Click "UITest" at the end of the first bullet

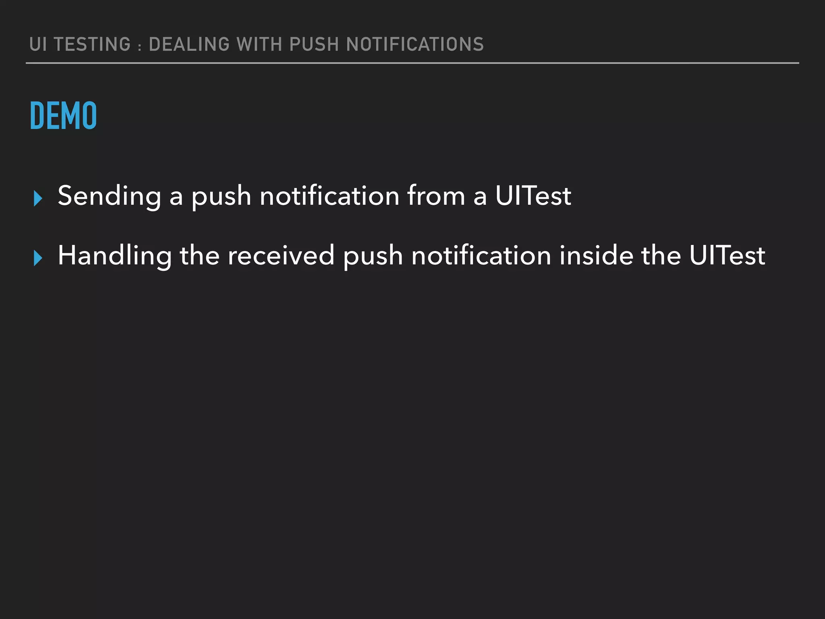click(x=533, y=196)
